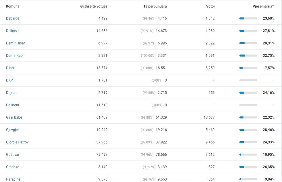Select the Demir Kapi municipality
Screen dimensions: 282x182
[x=15, y=55]
